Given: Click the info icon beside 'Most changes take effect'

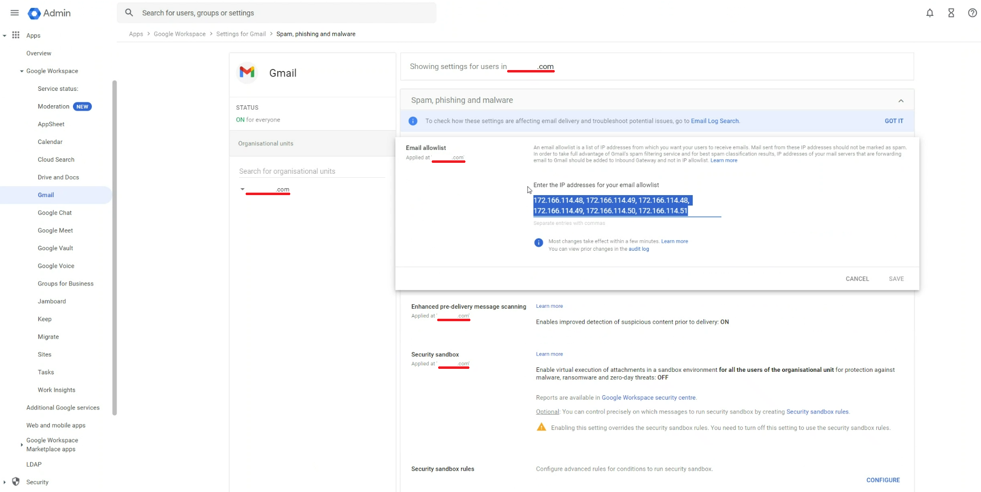Looking at the screenshot, I should pyautogui.click(x=538, y=243).
